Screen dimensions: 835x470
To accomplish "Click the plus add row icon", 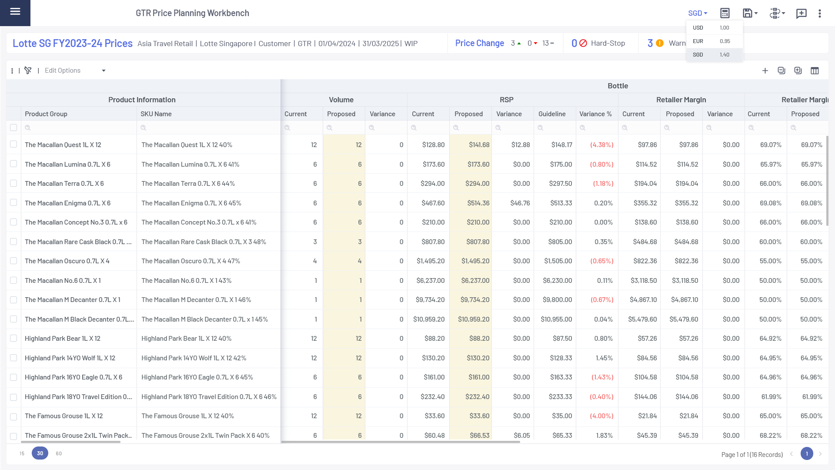I will pos(765,70).
